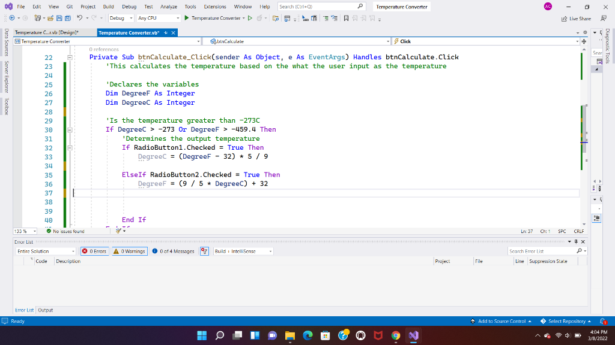Viewport: 615px width, 345px height.
Task: Open the Build menu
Action: coord(108,7)
